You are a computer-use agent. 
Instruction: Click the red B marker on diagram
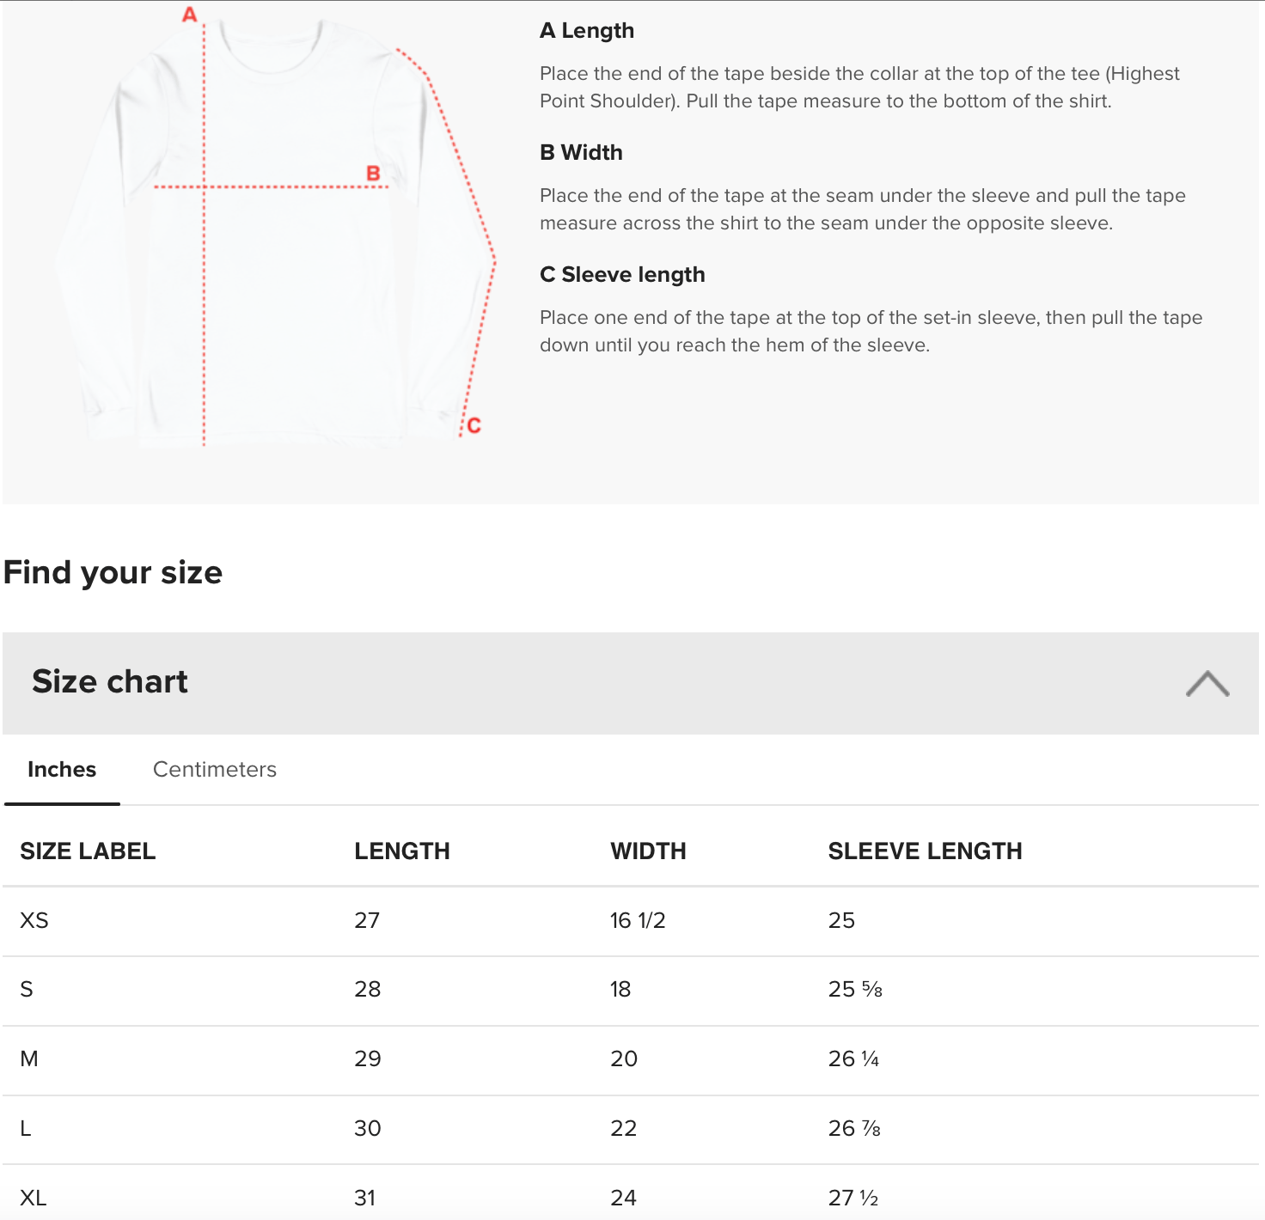[x=373, y=173]
